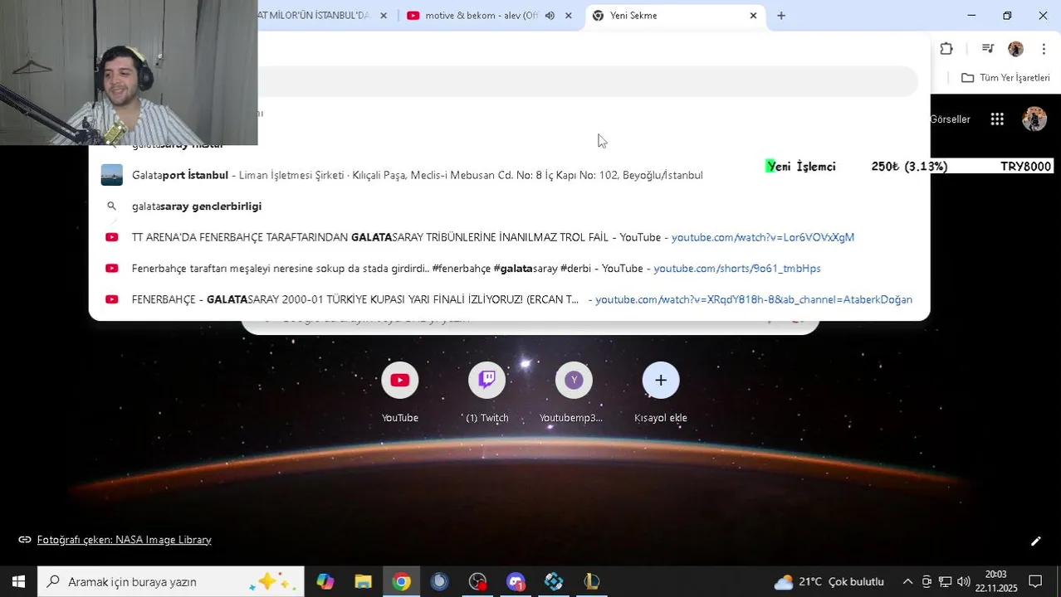This screenshot has height=597, width=1061.
Task: Click the Yeni İşlemci overlay text
Action: 800,167
